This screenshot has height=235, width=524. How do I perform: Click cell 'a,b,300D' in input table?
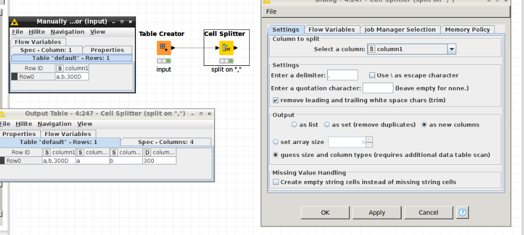(72, 77)
